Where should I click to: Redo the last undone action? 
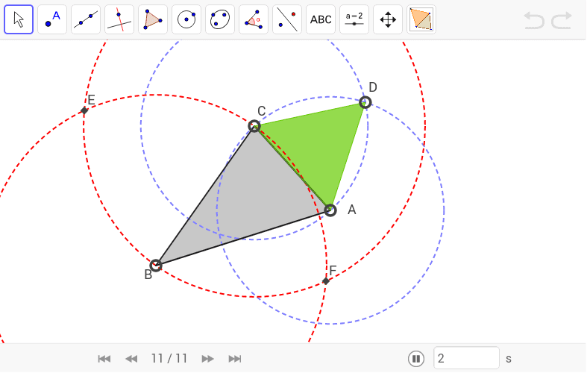coord(562,20)
